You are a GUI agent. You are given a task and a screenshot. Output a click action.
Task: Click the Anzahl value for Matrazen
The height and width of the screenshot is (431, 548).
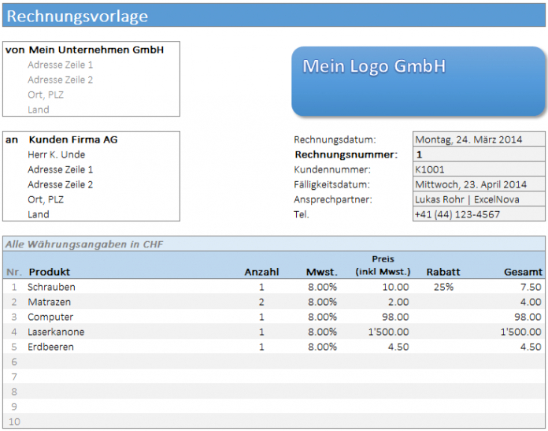pos(261,302)
